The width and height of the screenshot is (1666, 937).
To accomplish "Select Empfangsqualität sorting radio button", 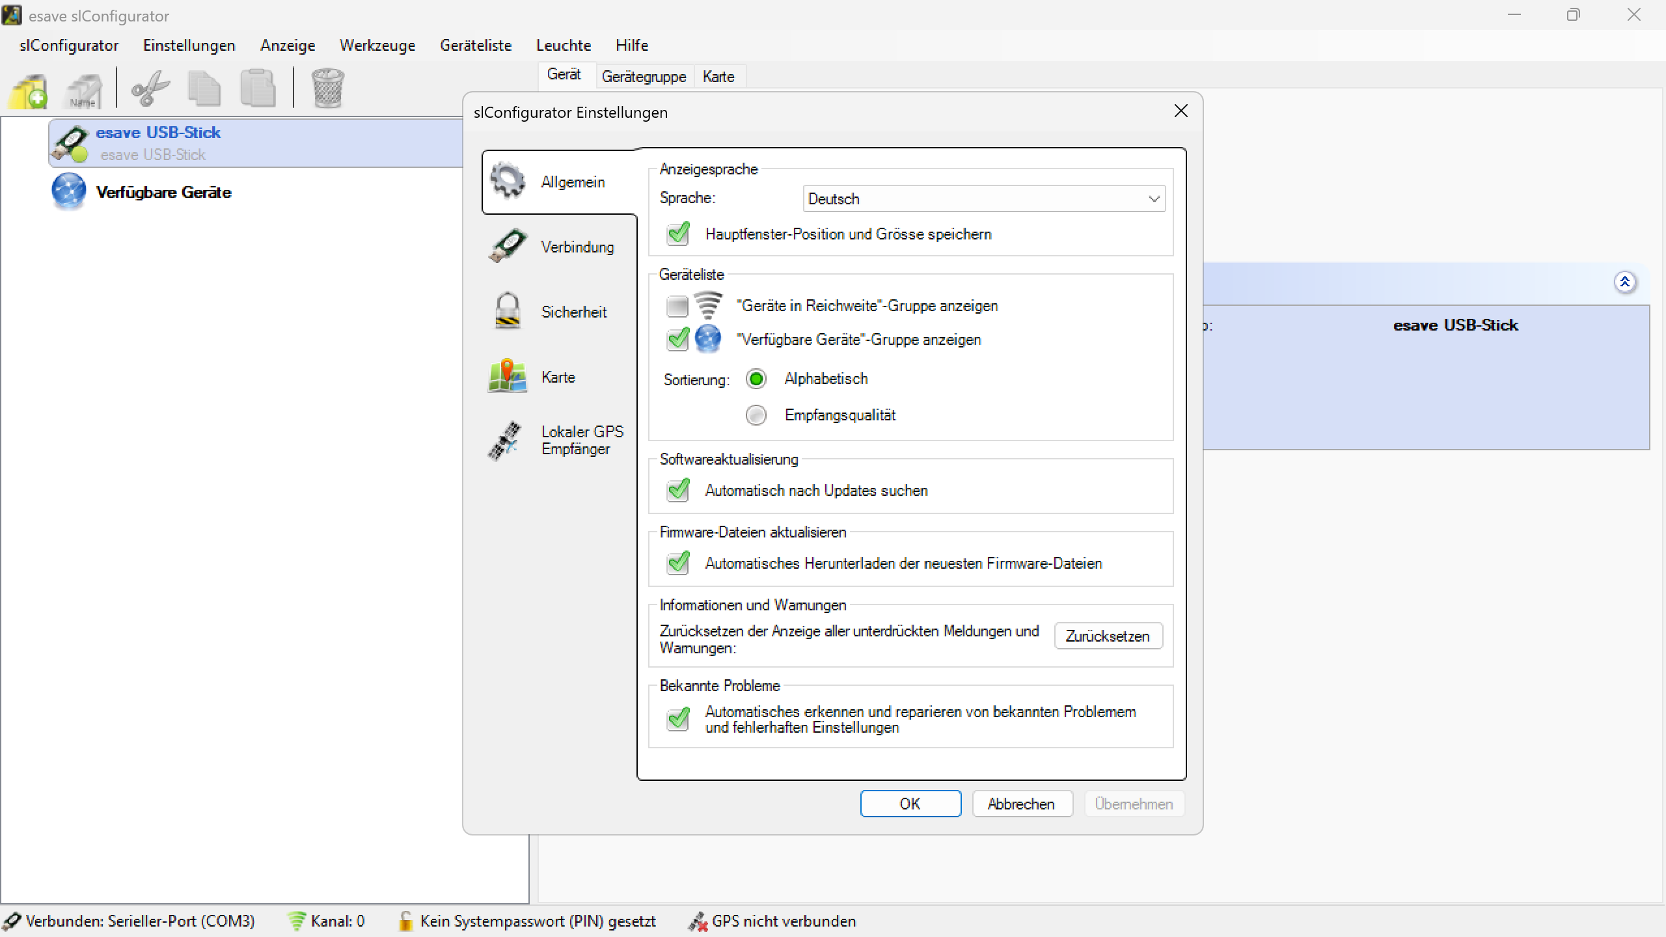I will point(756,415).
